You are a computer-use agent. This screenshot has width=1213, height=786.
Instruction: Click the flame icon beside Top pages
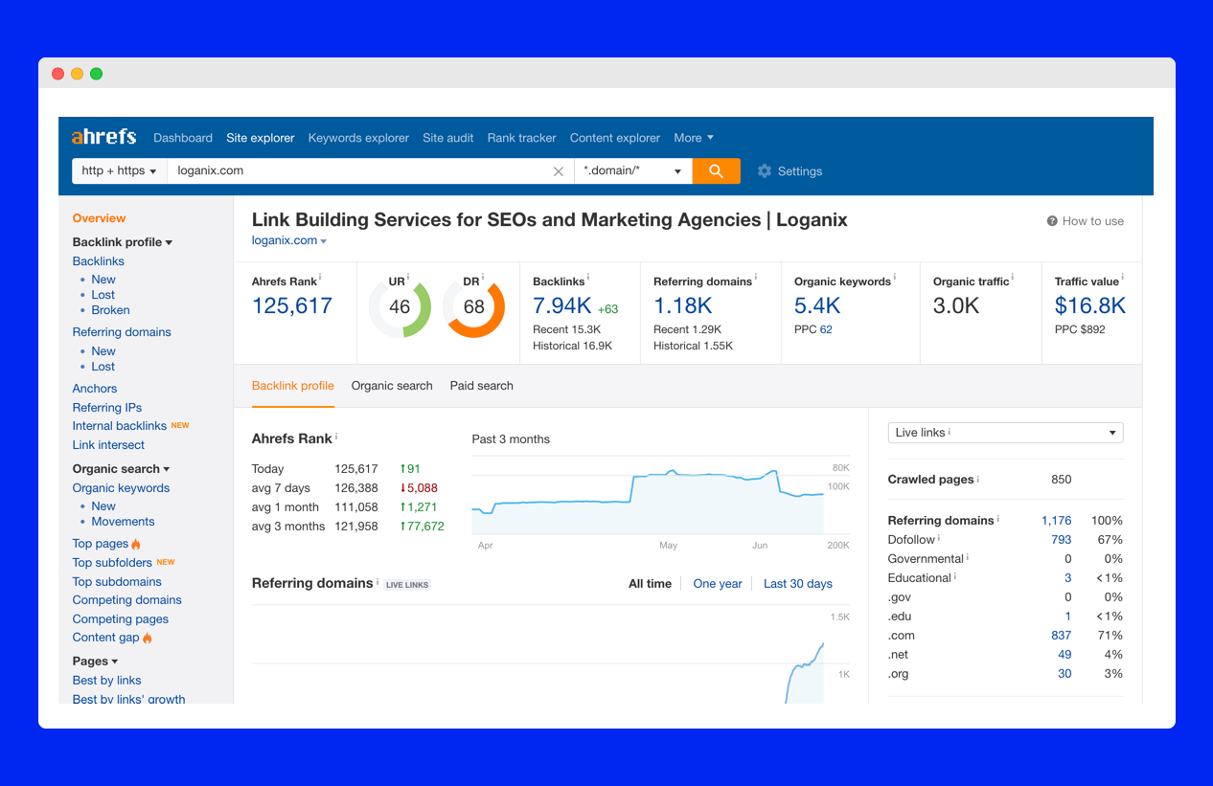(x=136, y=544)
